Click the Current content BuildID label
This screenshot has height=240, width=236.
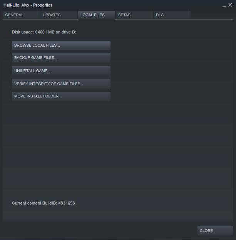pos(34,203)
